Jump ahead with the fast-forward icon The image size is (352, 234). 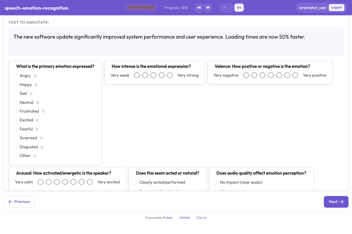[x=208, y=8]
